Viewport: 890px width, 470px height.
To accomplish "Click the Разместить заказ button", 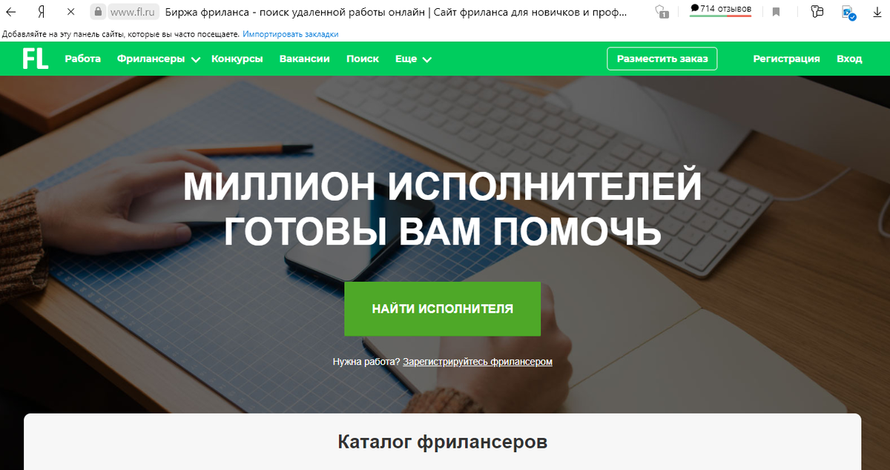I will point(662,59).
